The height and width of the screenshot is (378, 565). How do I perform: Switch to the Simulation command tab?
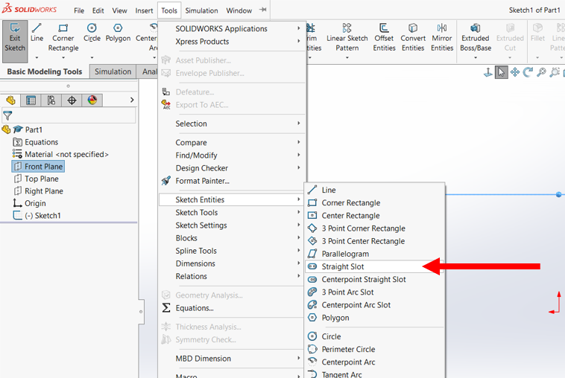113,71
